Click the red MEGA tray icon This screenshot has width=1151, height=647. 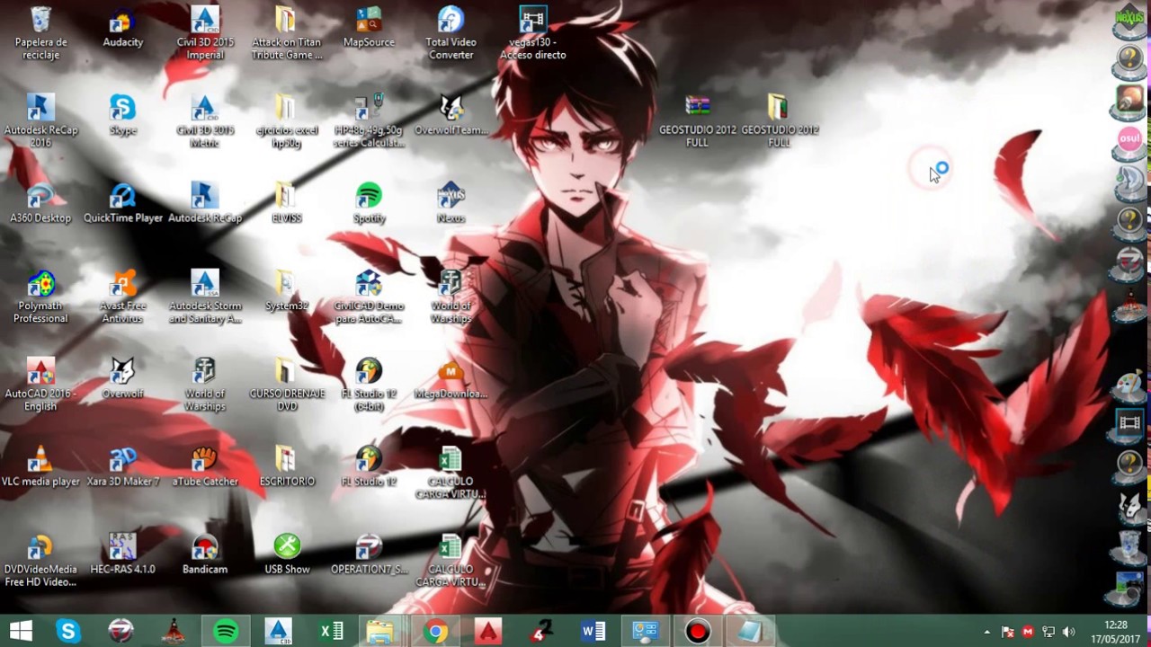[1028, 632]
